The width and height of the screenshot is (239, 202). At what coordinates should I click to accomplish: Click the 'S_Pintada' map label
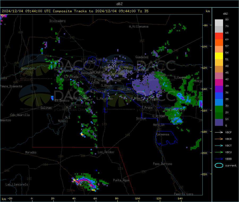tap(71, 77)
